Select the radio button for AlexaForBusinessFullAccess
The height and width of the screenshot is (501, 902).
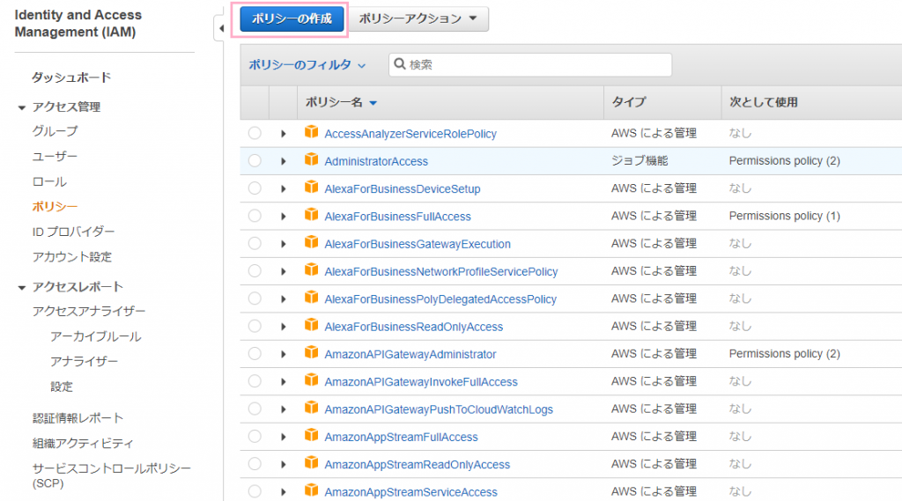(x=255, y=216)
